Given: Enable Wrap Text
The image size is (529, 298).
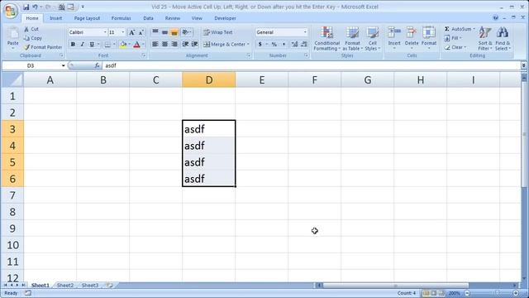Looking at the screenshot, I should click(218, 32).
